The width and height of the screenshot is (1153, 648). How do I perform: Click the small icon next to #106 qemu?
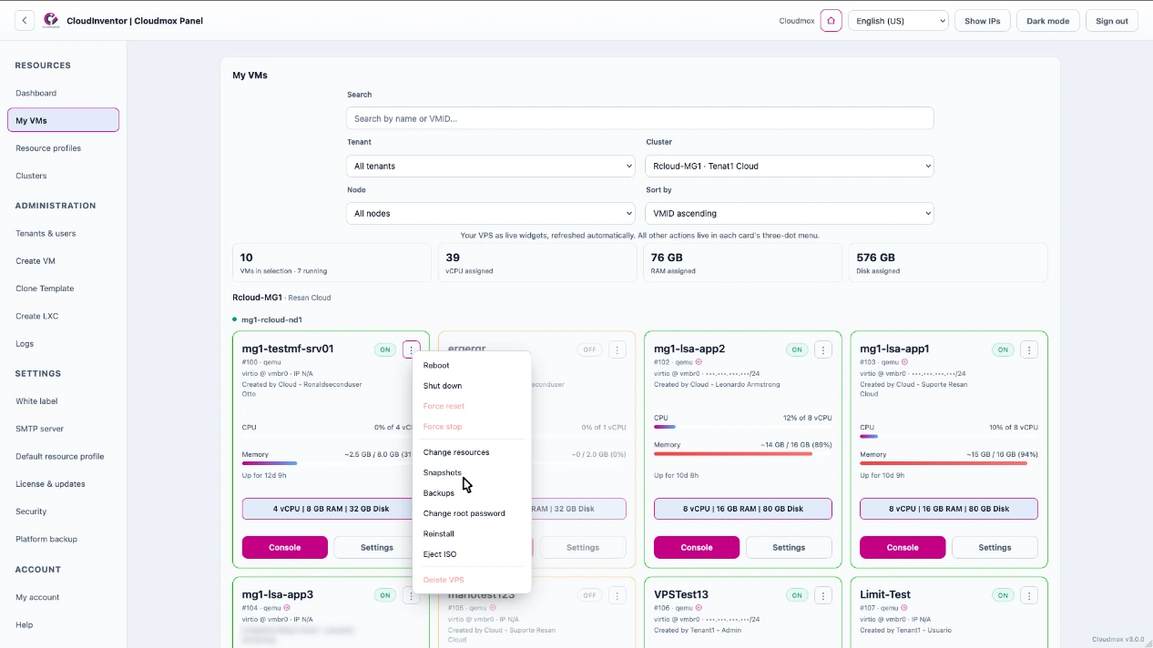click(699, 608)
